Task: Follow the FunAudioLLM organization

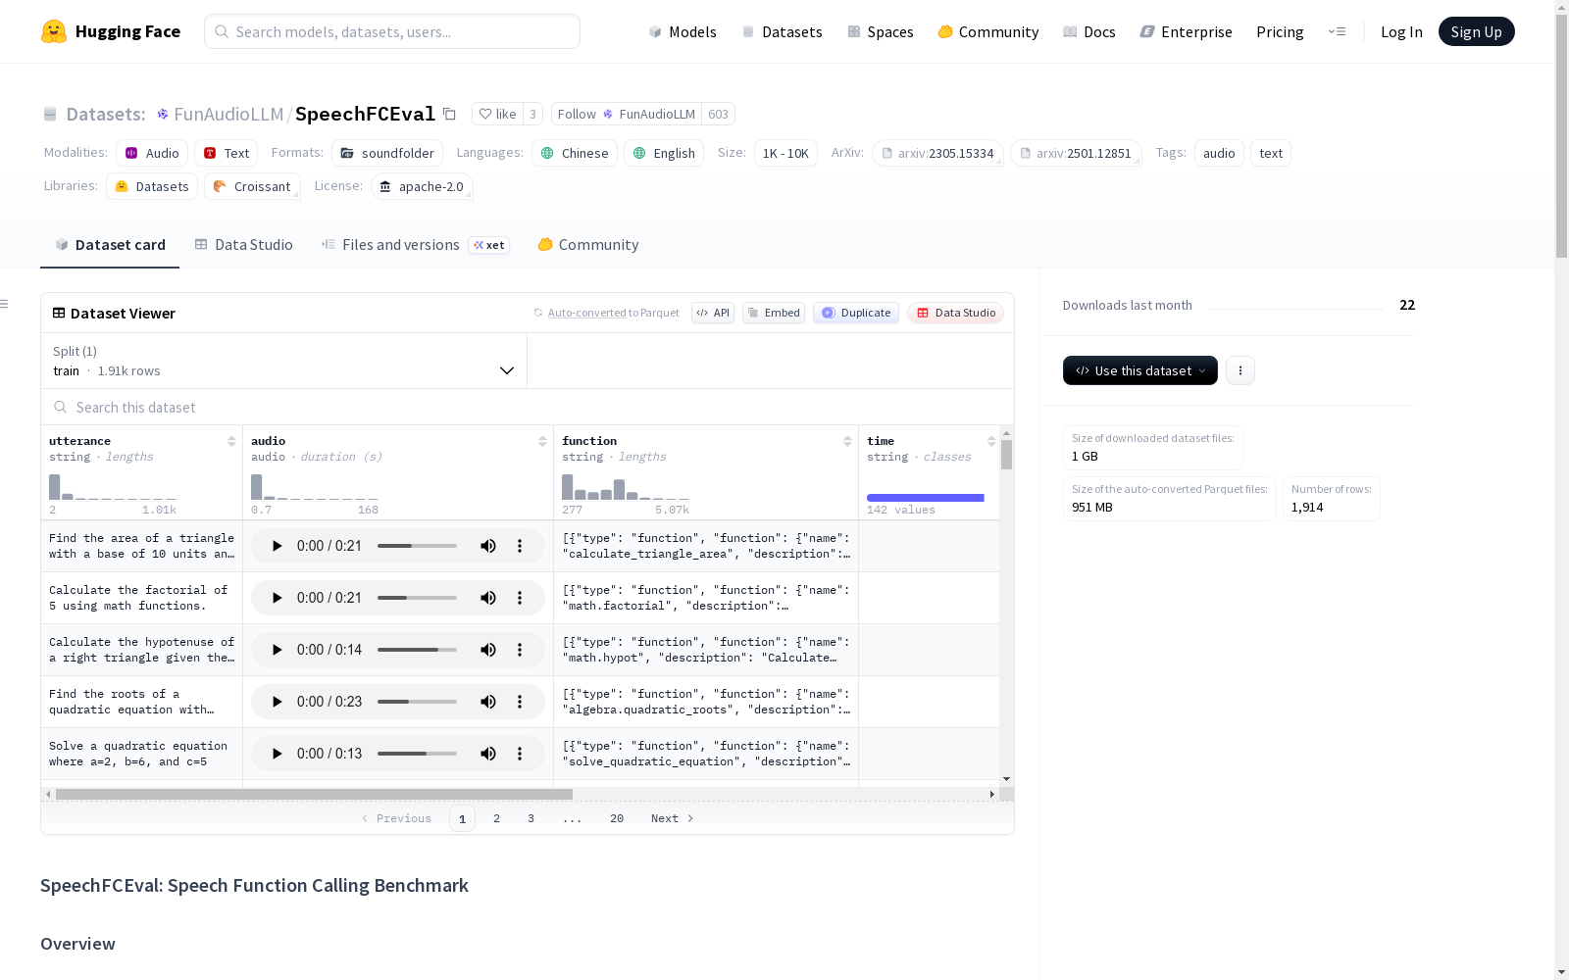Action: (x=627, y=114)
